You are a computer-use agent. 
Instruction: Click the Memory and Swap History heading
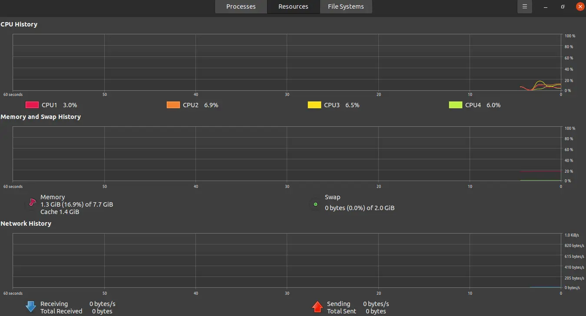point(40,117)
